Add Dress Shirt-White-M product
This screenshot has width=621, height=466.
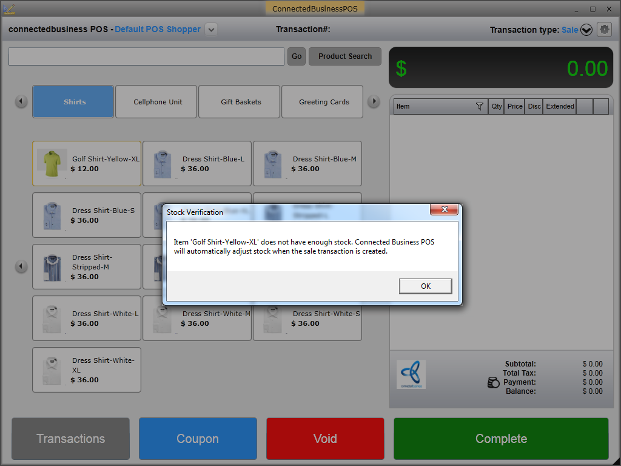(x=197, y=322)
